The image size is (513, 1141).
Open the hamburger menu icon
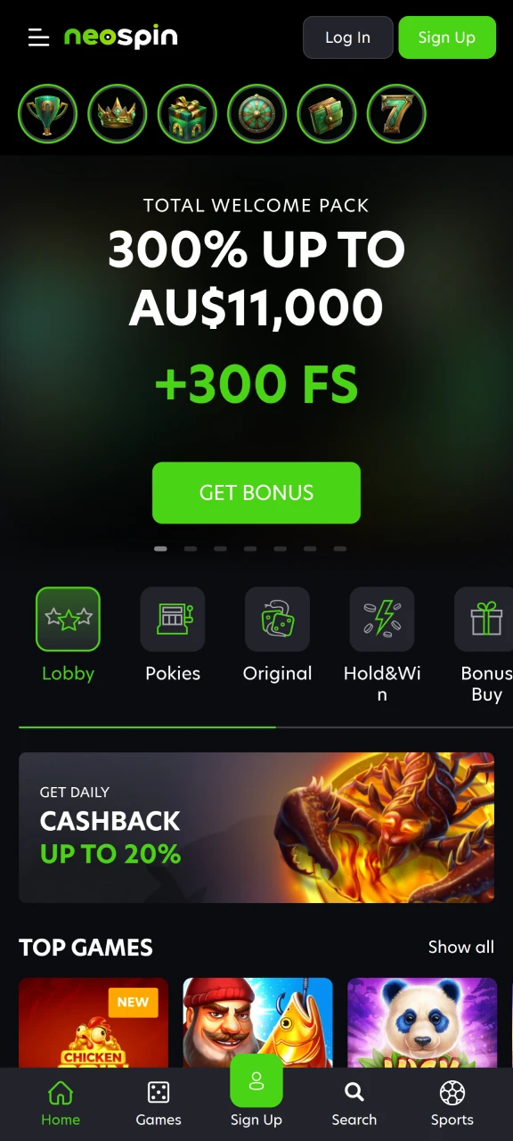tap(38, 37)
